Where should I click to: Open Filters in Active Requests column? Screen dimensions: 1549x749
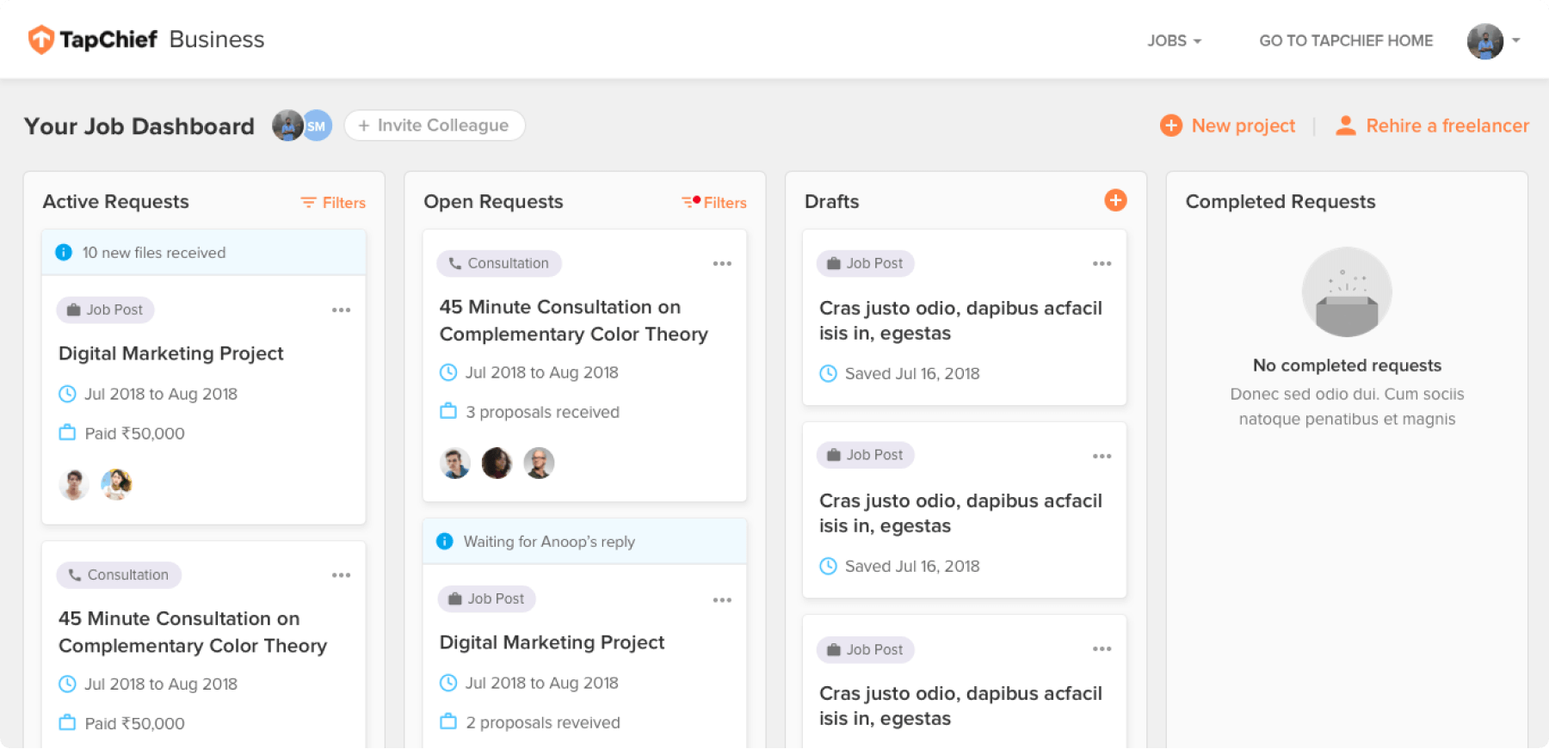pos(333,203)
